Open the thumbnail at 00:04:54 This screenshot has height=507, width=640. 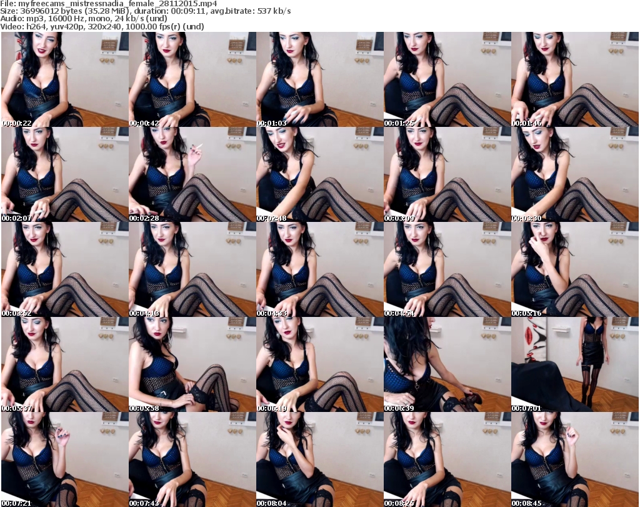point(447,269)
